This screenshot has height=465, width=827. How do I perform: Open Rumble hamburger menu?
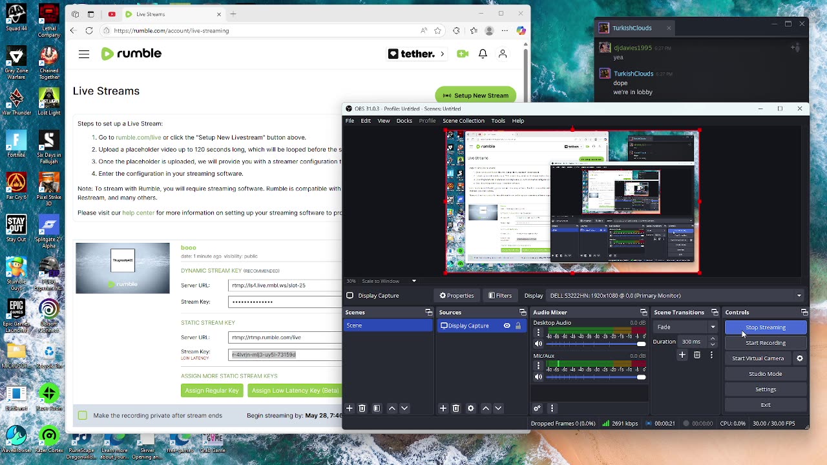pos(84,54)
